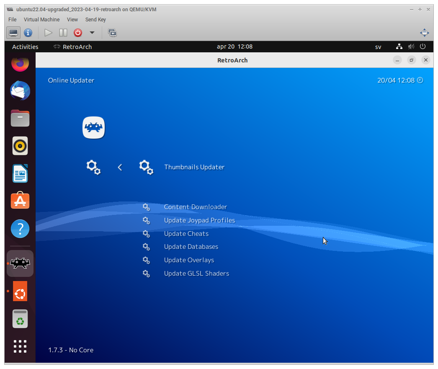Open virtual hardware details via the info icon

[28, 33]
